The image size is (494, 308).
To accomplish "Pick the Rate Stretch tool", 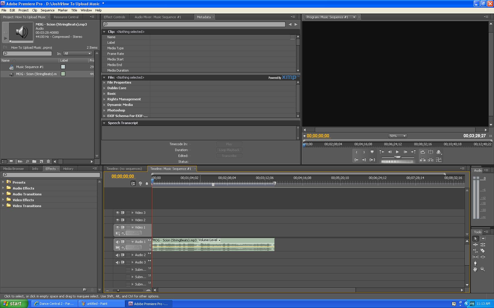I will point(475,251).
